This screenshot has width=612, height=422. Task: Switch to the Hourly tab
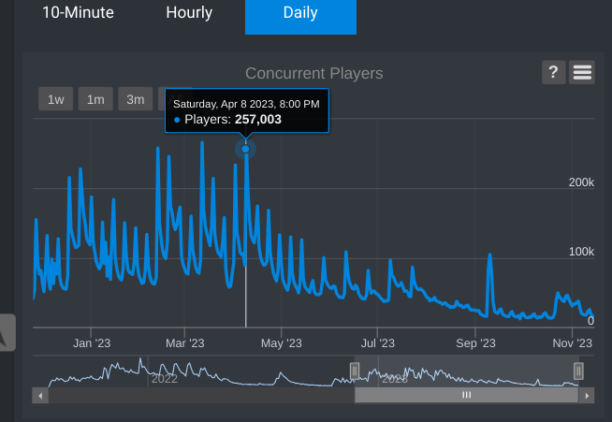click(x=189, y=13)
